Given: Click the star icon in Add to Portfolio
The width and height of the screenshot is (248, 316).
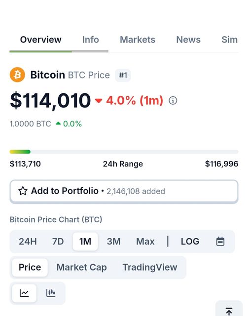Looking at the screenshot, I should [x=23, y=191].
